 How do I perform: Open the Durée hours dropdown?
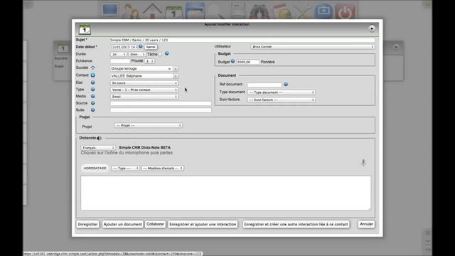tap(119, 54)
